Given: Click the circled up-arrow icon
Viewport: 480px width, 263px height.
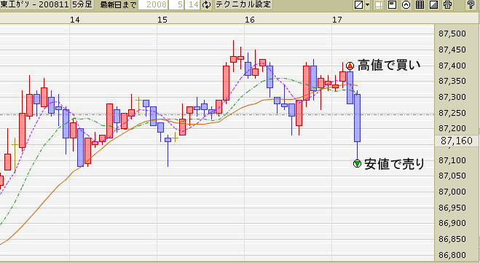Looking at the screenshot, I should pos(406,5).
